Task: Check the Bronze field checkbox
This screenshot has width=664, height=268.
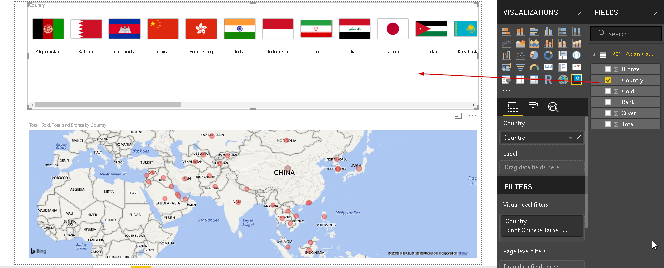Action: [608, 69]
